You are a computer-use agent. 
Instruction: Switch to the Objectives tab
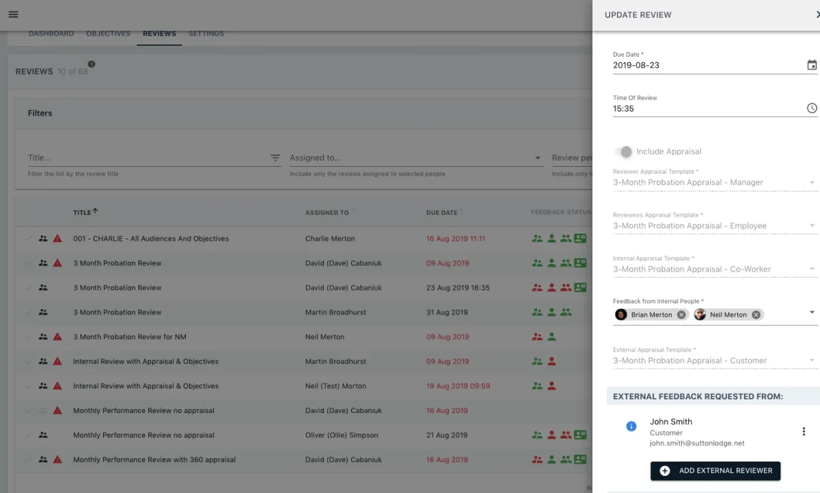(x=108, y=34)
